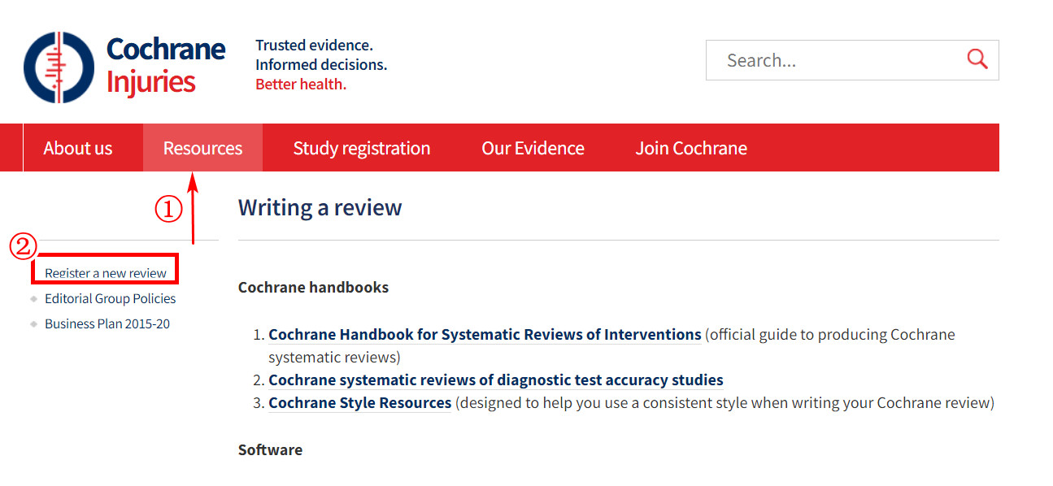Click the Cochrane handbooks subheading

pos(313,287)
